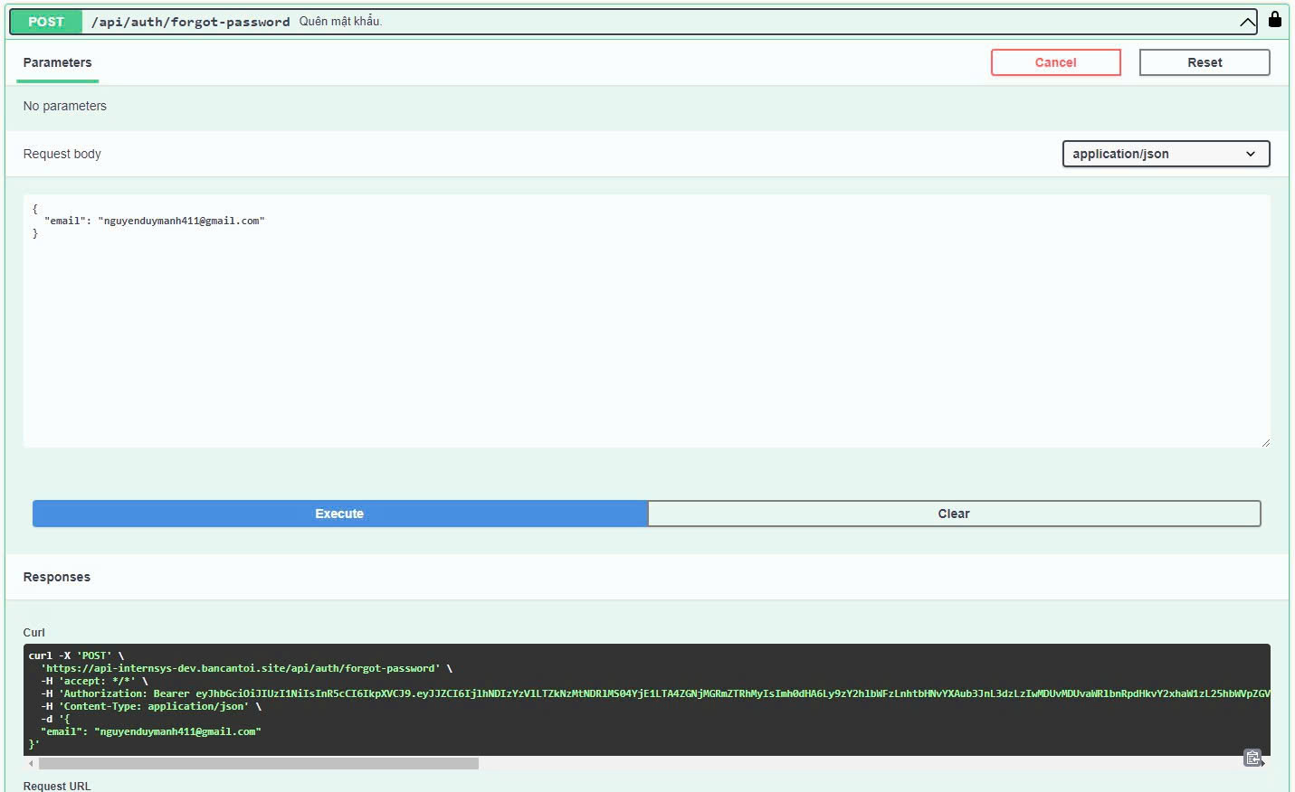Click the left arrow of the curl scrollbar
This screenshot has width=1295, height=792.
coord(31,764)
